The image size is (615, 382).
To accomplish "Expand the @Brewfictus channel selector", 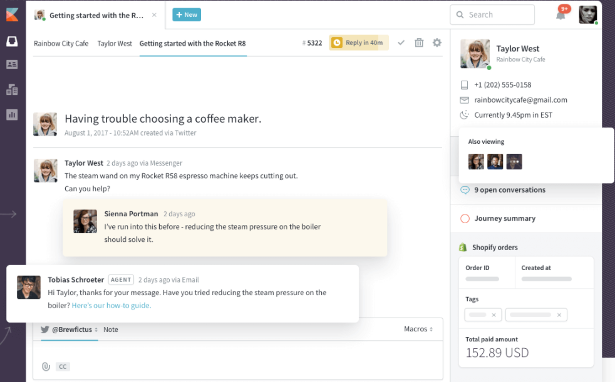I will [70, 329].
